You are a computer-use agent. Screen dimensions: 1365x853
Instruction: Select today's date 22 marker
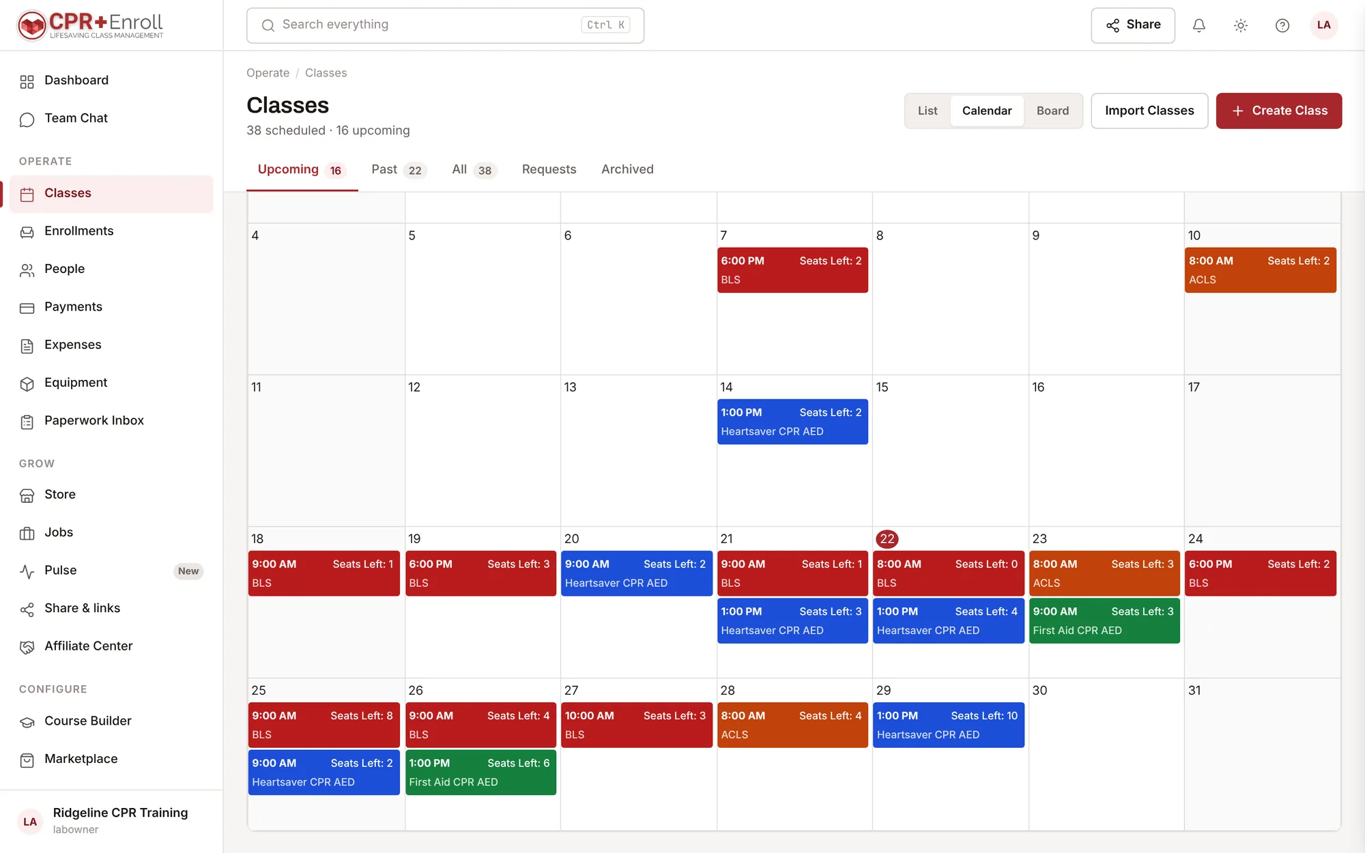pyautogui.click(x=887, y=539)
